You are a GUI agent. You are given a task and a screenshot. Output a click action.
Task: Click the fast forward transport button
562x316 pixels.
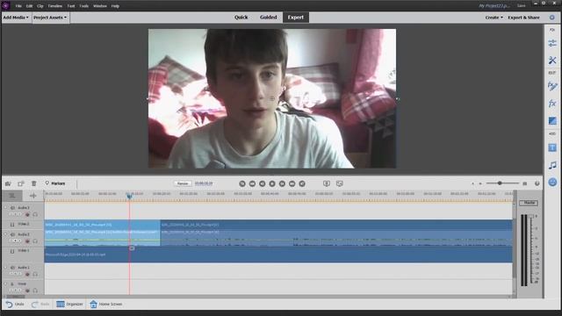pos(292,183)
